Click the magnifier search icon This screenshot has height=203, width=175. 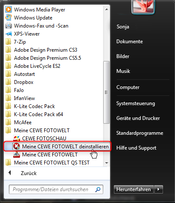98,189
